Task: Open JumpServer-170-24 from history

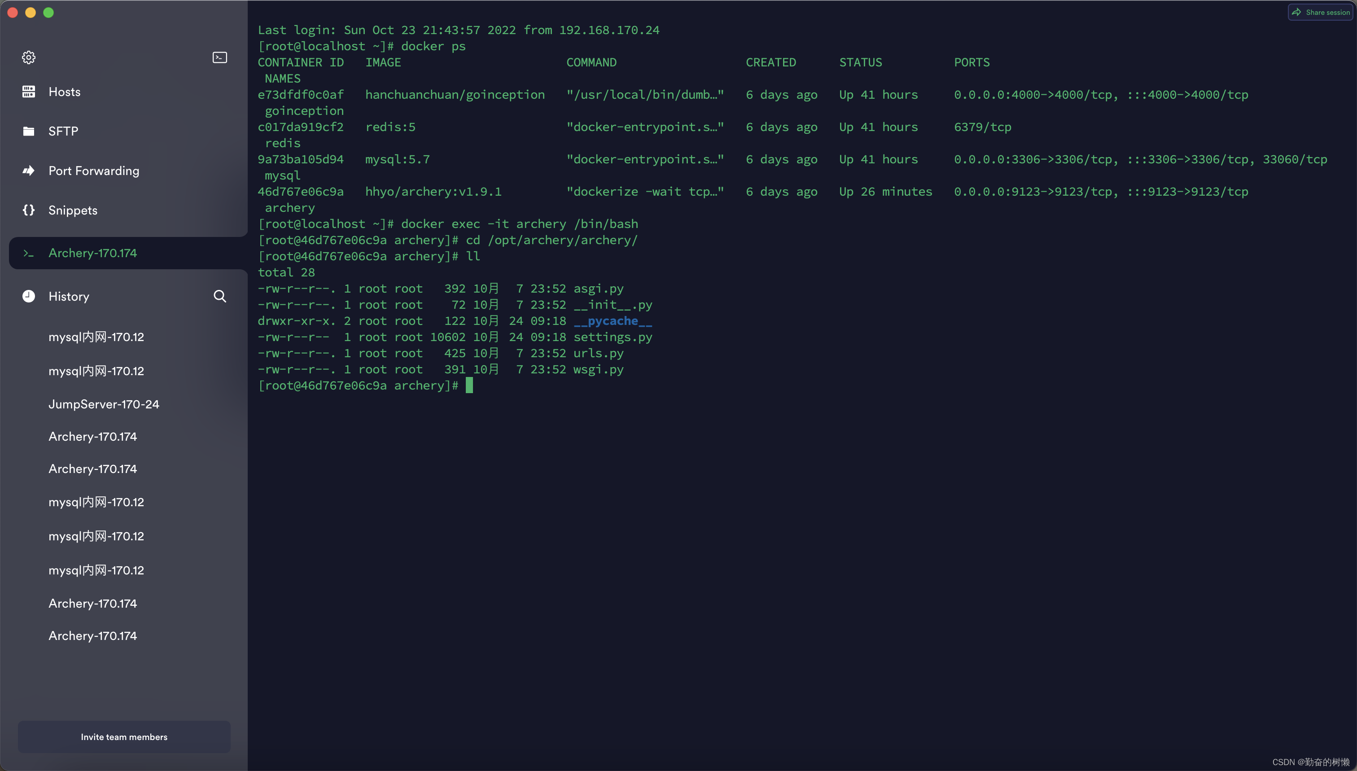Action: (x=104, y=404)
